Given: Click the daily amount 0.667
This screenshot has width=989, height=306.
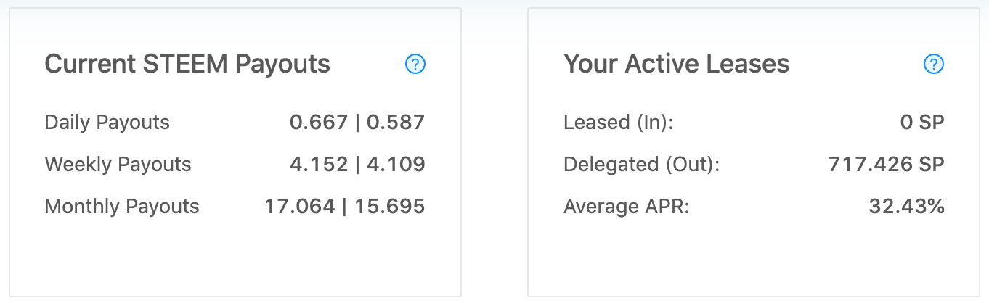Looking at the screenshot, I should point(319,122).
